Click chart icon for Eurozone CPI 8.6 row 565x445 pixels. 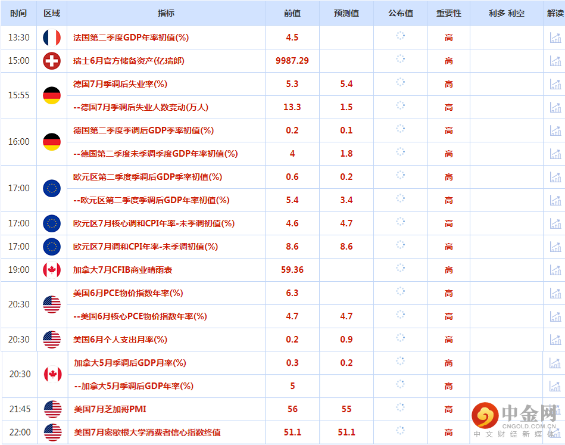pos(555,247)
